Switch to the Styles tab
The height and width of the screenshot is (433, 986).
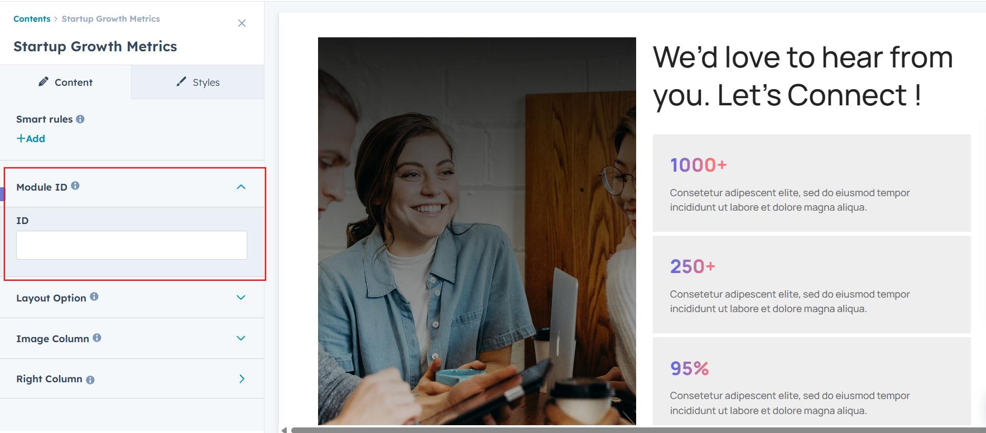coord(198,82)
